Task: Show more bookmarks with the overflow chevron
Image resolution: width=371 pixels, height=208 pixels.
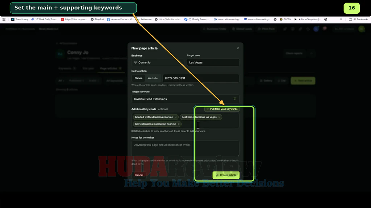Action: pyautogui.click(x=341, y=19)
